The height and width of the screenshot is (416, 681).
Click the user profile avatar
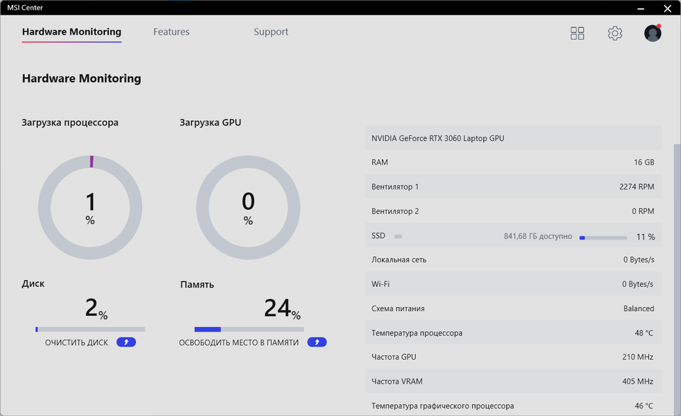(653, 33)
